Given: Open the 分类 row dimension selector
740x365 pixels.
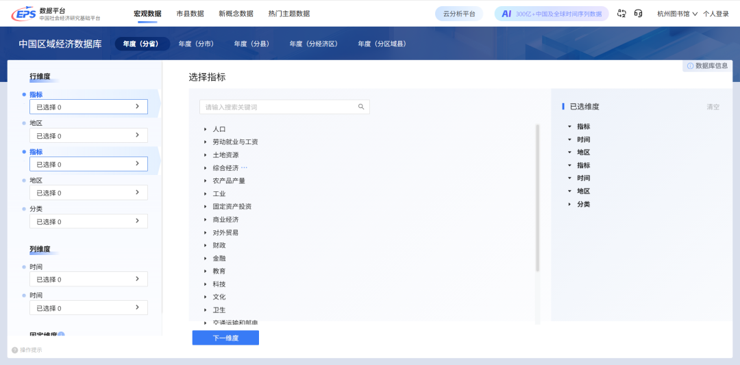Looking at the screenshot, I should [88, 221].
